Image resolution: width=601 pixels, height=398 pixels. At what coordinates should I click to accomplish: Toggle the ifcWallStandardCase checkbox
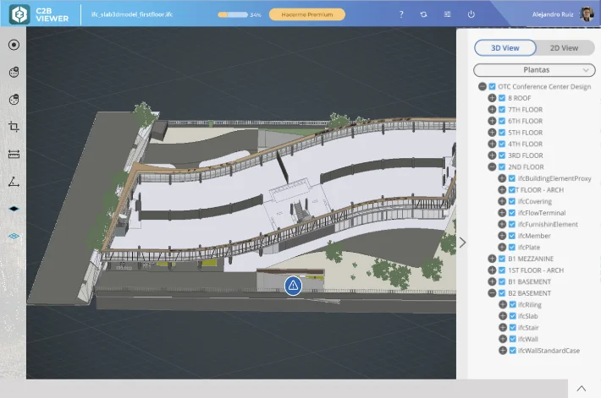coord(513,351)
